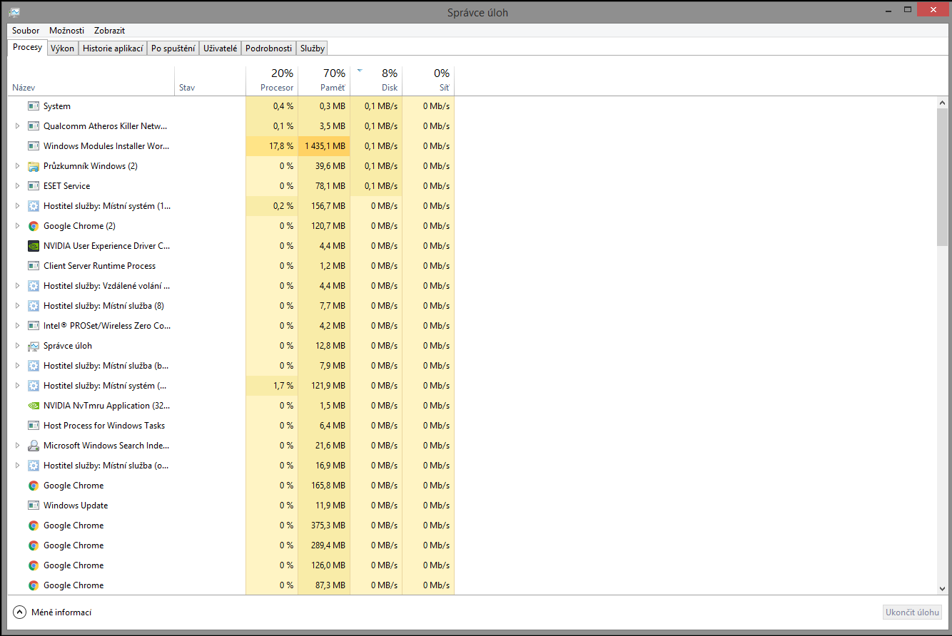Click Chrome icon in the 126,0 MB row
Screen dimensions: 952x636
tap(33, 565)
